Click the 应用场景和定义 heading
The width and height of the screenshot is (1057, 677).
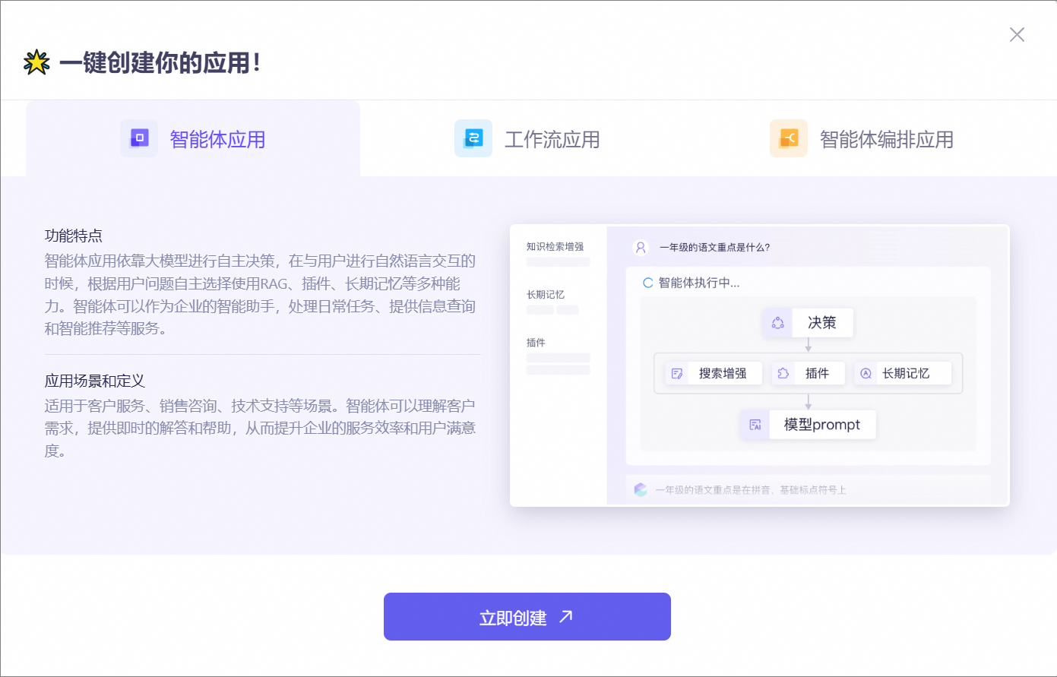(94, 381)
